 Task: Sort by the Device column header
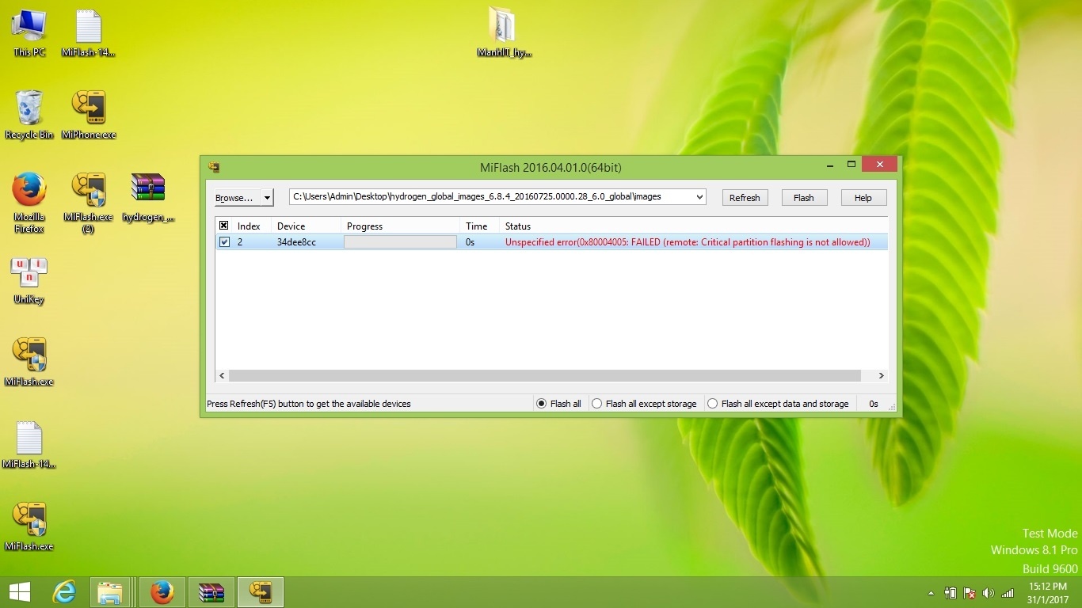[x=306, y=226]
